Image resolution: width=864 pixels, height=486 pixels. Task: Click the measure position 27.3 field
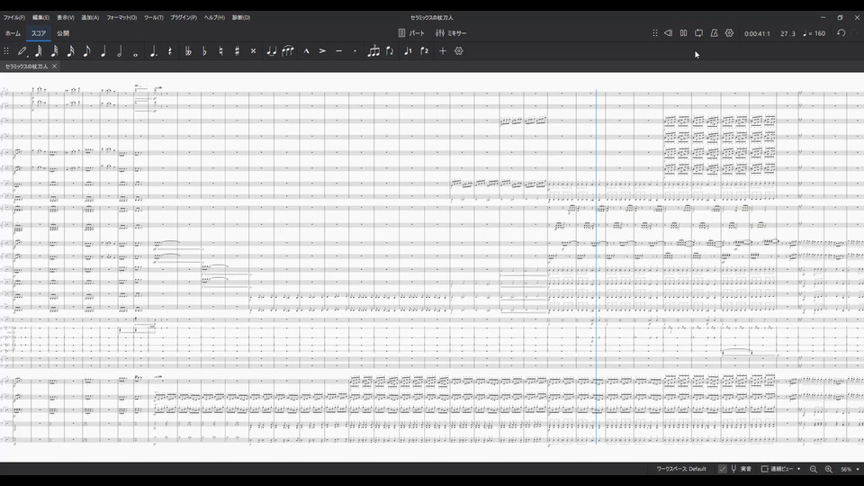pyautogui.click(x=788, y=33)
